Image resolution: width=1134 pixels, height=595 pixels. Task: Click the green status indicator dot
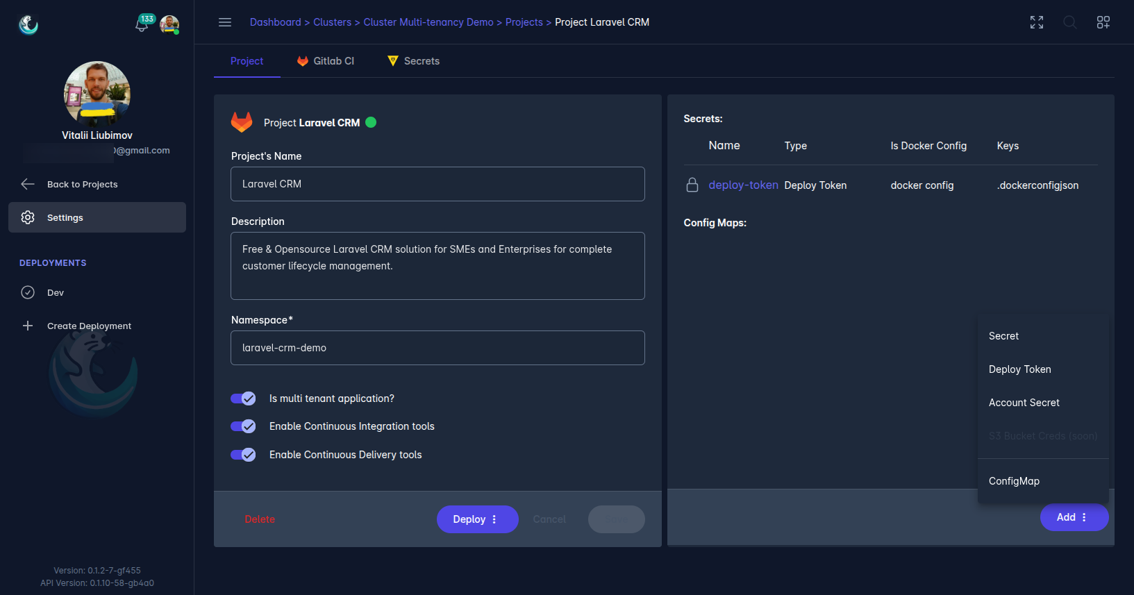(371, 122)
